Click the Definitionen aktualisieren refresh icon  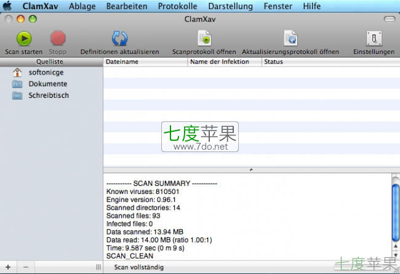pos(119,38)
